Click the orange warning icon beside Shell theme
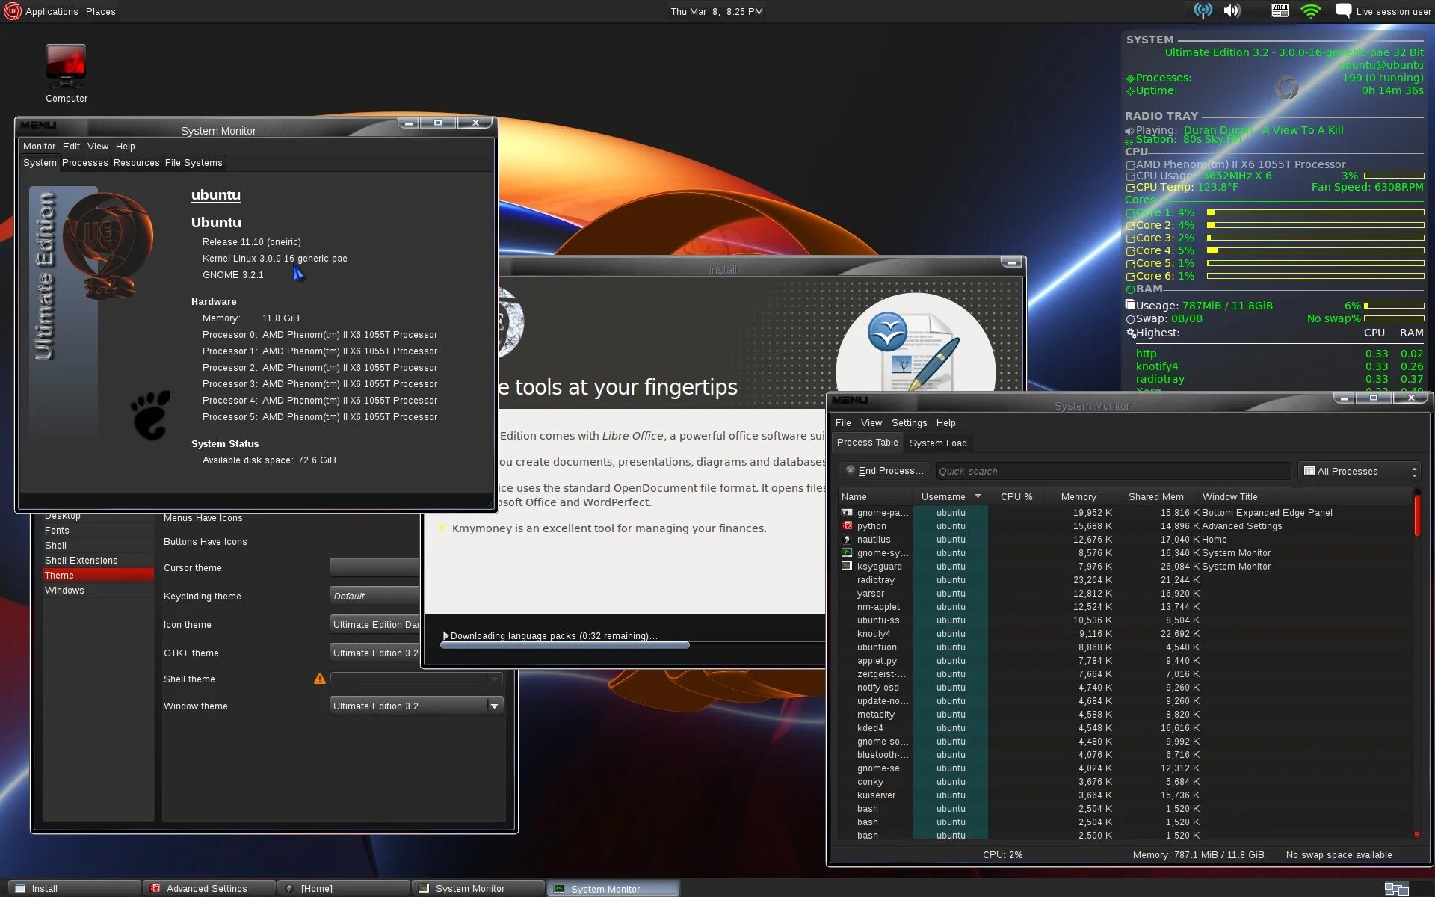The width and height of the screenshot is (1435, 897). pos(320,679)
